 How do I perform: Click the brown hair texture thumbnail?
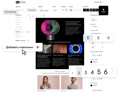[60, 49]
